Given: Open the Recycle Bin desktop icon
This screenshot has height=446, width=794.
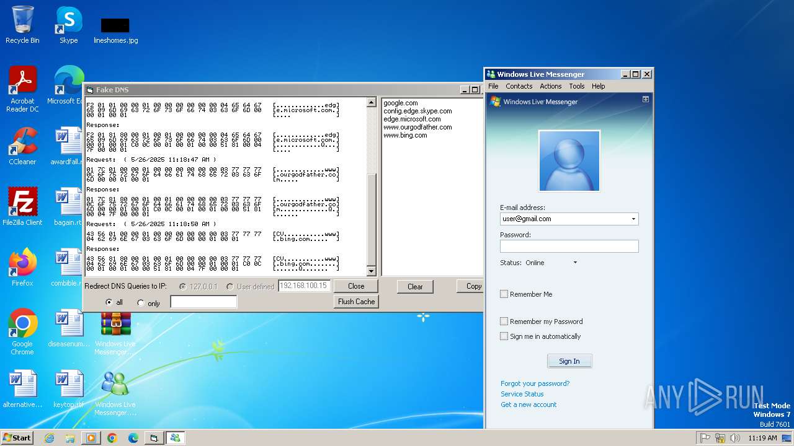Looking at the screenshot, I should (22, 25).
